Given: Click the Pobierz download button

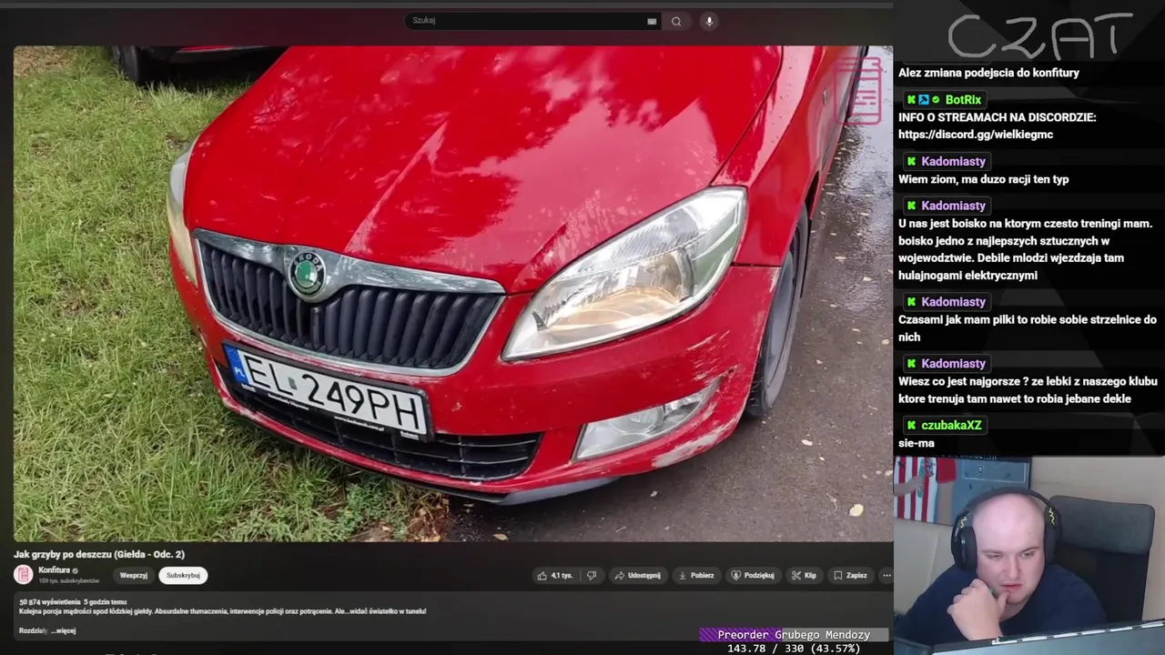Looking at the screenshot, I should click(x=696, y=575).
